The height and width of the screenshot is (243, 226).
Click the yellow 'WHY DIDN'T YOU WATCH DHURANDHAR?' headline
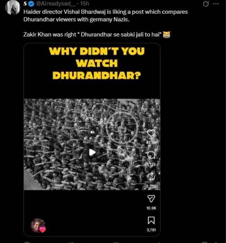click(97, 63)
